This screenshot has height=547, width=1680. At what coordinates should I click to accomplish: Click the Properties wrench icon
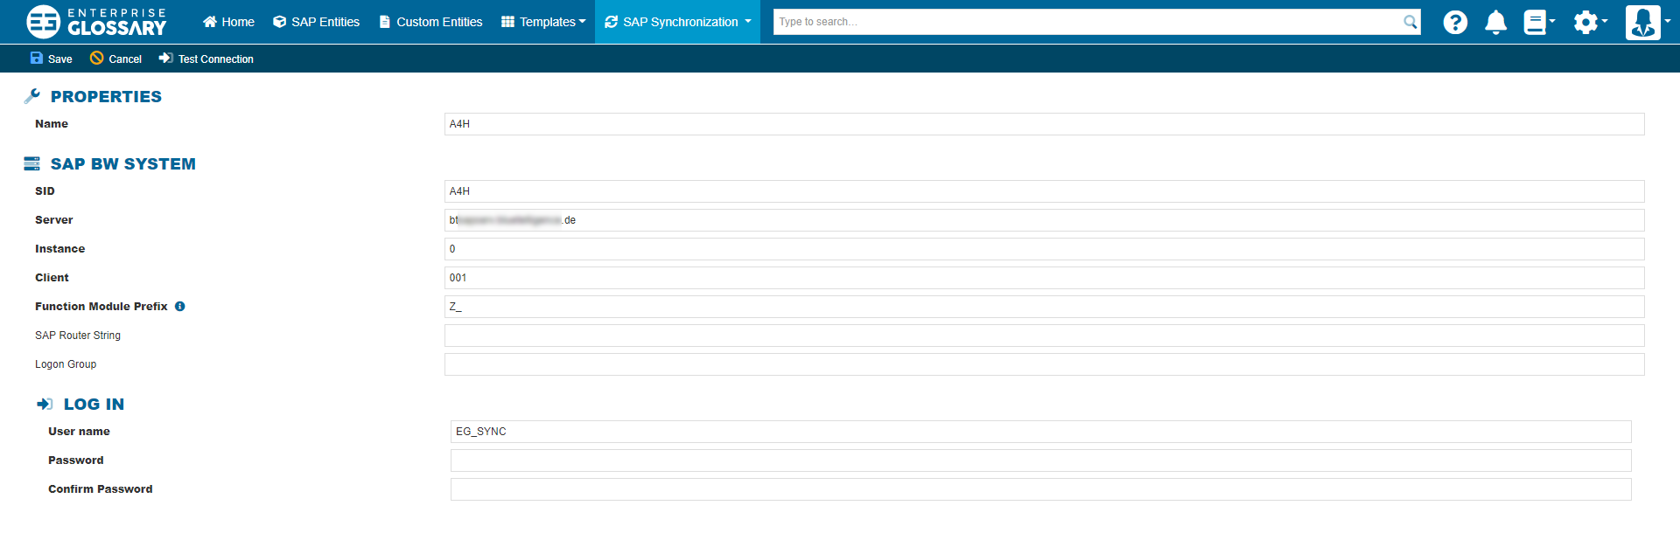click(32, 96)
